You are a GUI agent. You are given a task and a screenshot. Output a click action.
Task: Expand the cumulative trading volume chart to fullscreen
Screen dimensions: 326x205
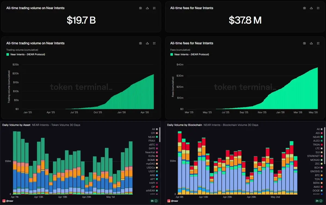[154, 43]
